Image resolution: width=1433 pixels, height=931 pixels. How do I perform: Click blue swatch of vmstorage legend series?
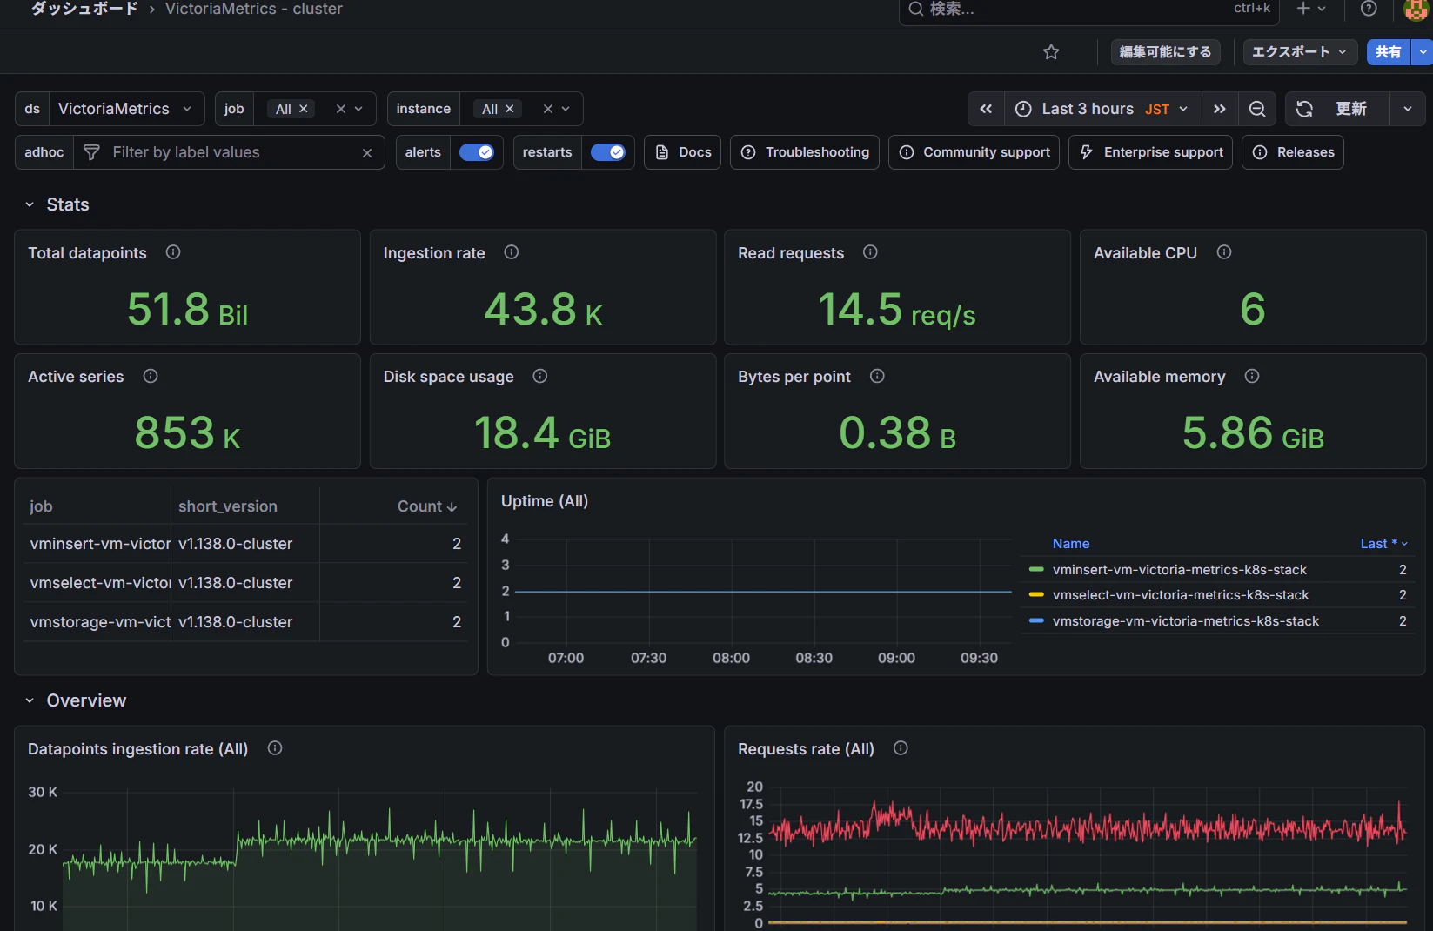pos(1036,621)
